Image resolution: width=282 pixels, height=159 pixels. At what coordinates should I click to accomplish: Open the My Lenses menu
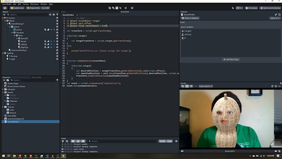34,4
